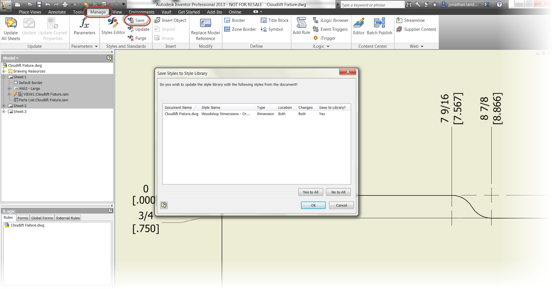Expand the iLogic panel dropdown
The image size is (552, 289).
click(x=328, y=46)
